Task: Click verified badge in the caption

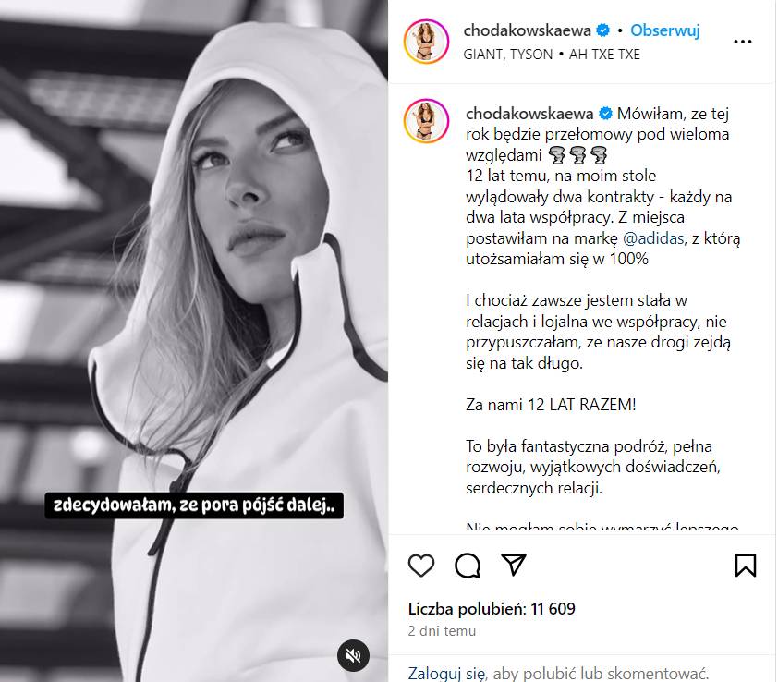Action: 605,114
